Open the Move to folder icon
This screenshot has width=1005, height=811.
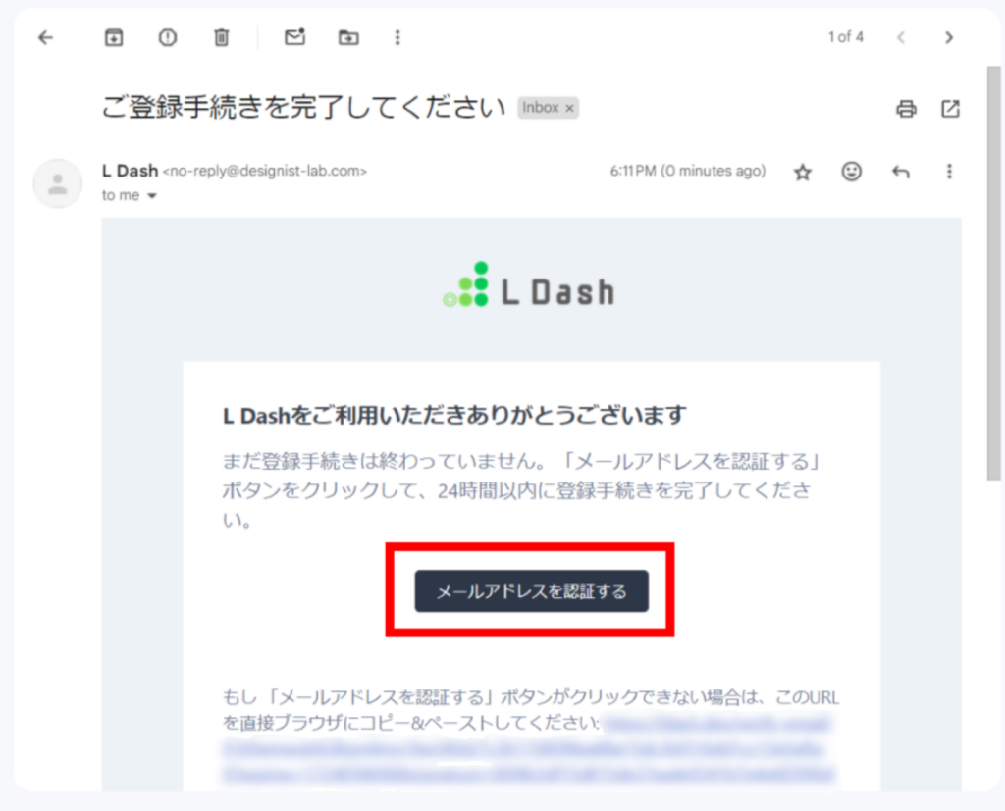click(348, 38)
